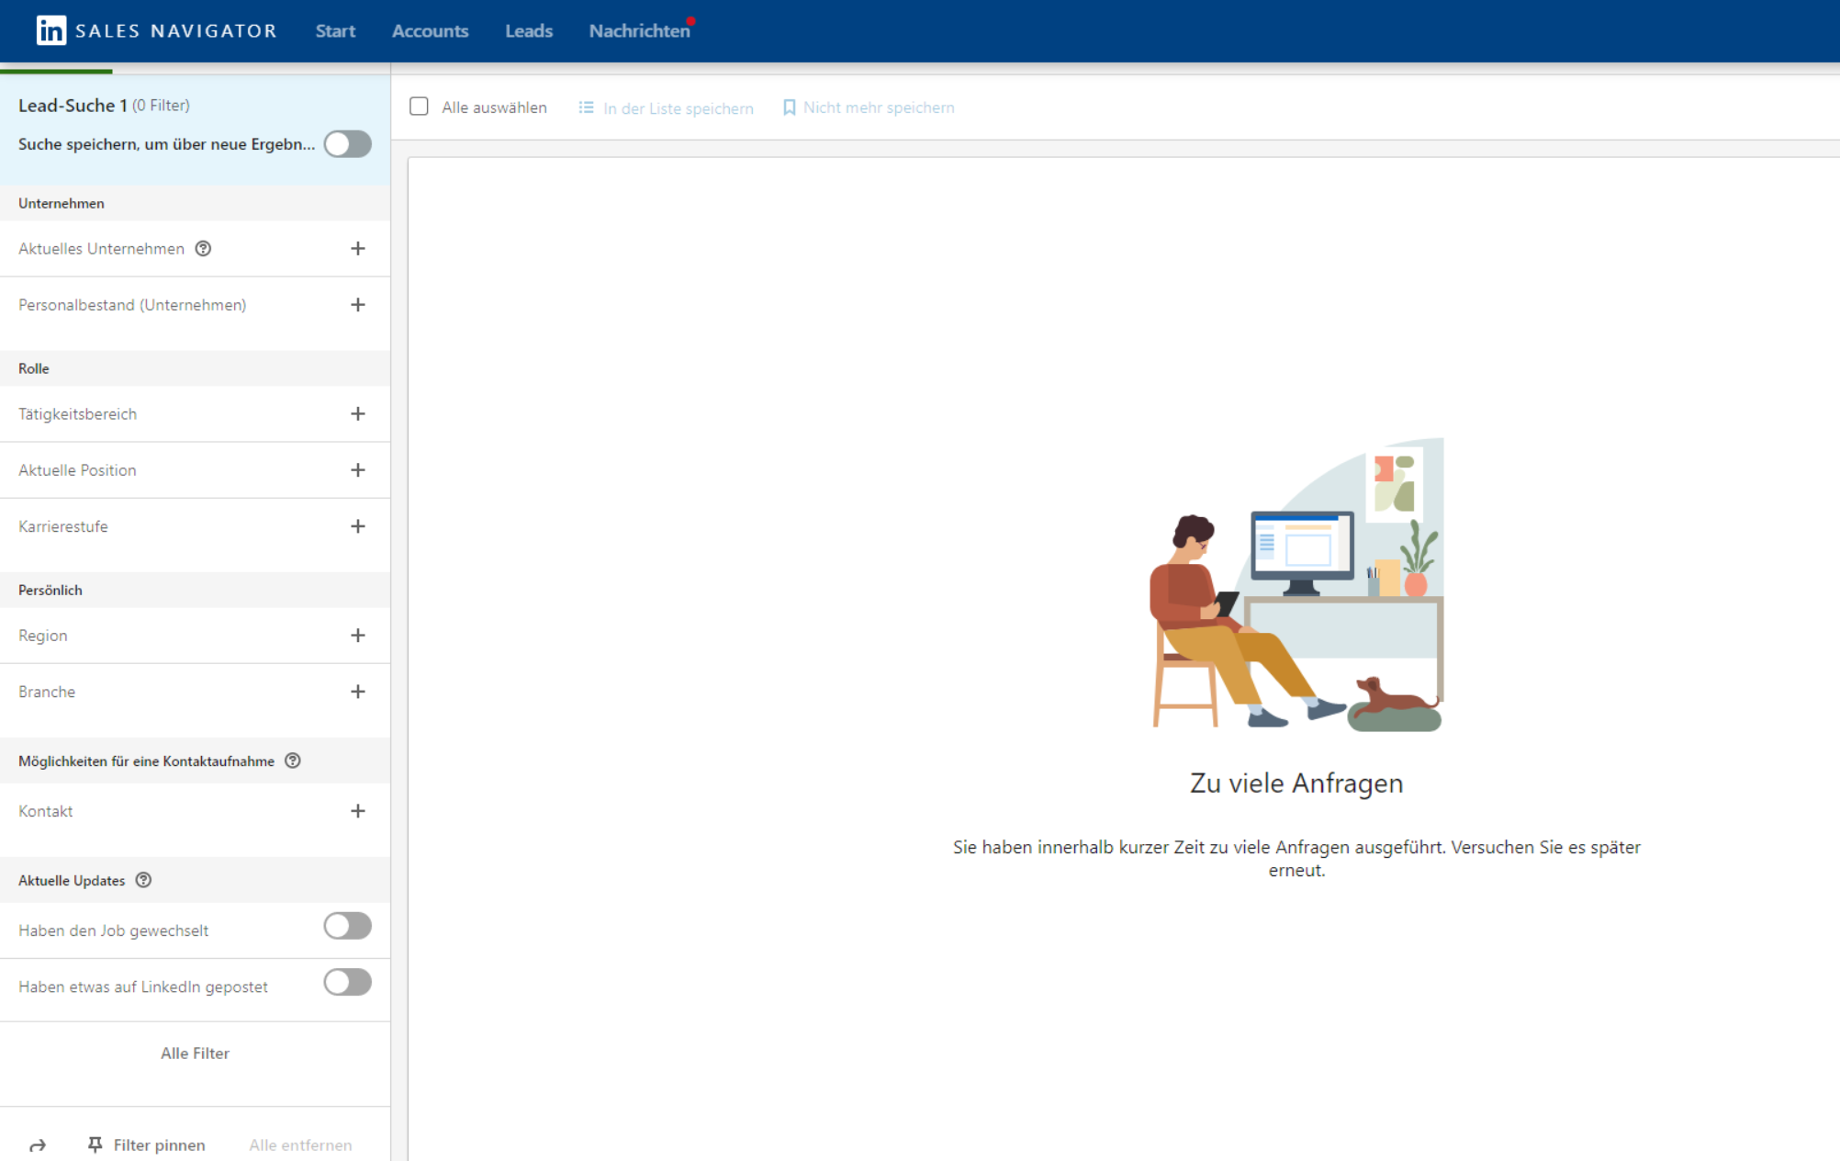
Task: Click the Filter pinnen pin icon
Action: pyautogui.click(x=95, y=1144)
